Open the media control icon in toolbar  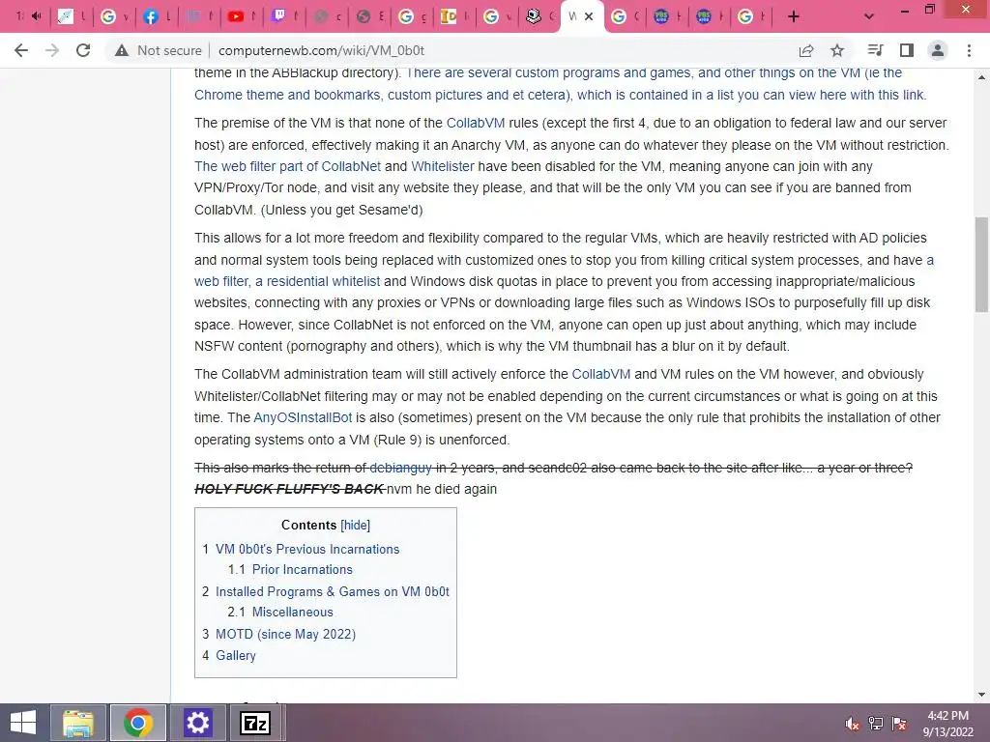[875, 50]
